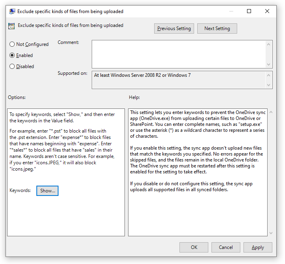The width and height of the screenshot is (285, 264).
Task: Select the Enabled radio button
Action: [12, 55]
